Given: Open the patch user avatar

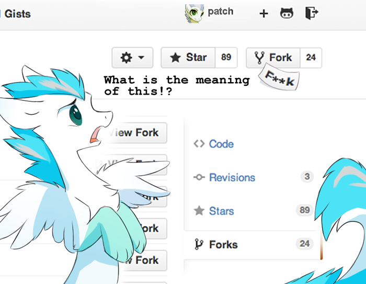Looking at the screenshot, I should click(x=195, y=14).
